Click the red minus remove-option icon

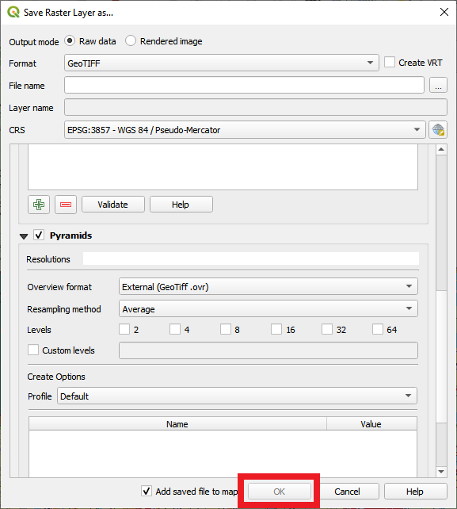[66, 205]
